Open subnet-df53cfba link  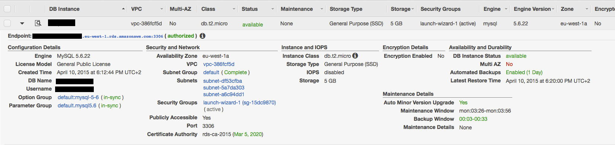pyautogui.click(x=223, y=81)
